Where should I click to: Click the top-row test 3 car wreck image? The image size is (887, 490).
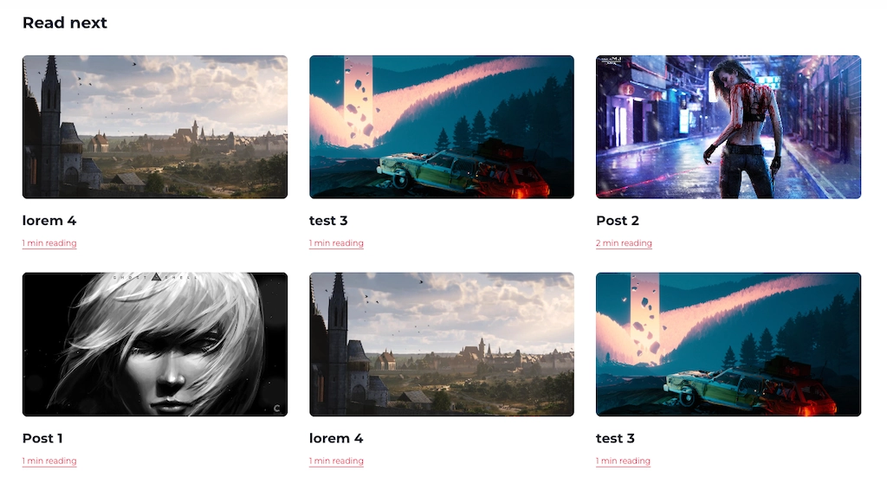click(x=441, y=127)
